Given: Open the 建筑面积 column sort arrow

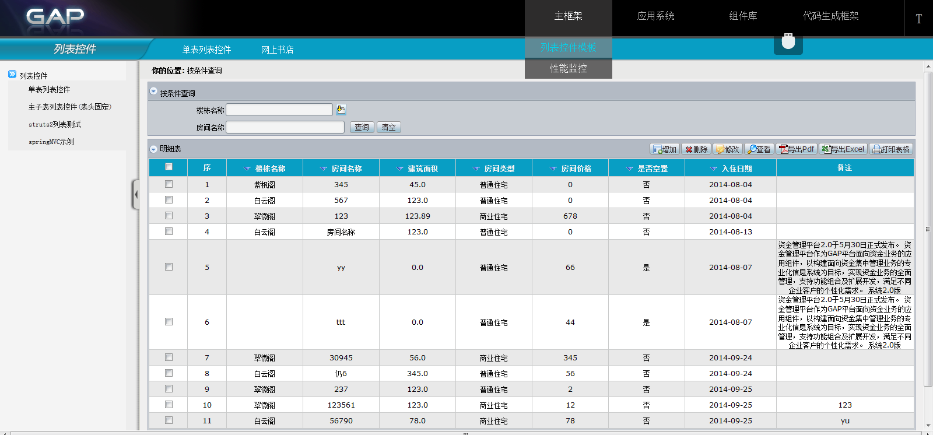Looking at the screenshot, I should pyautogui.click(x=400, y=169).
